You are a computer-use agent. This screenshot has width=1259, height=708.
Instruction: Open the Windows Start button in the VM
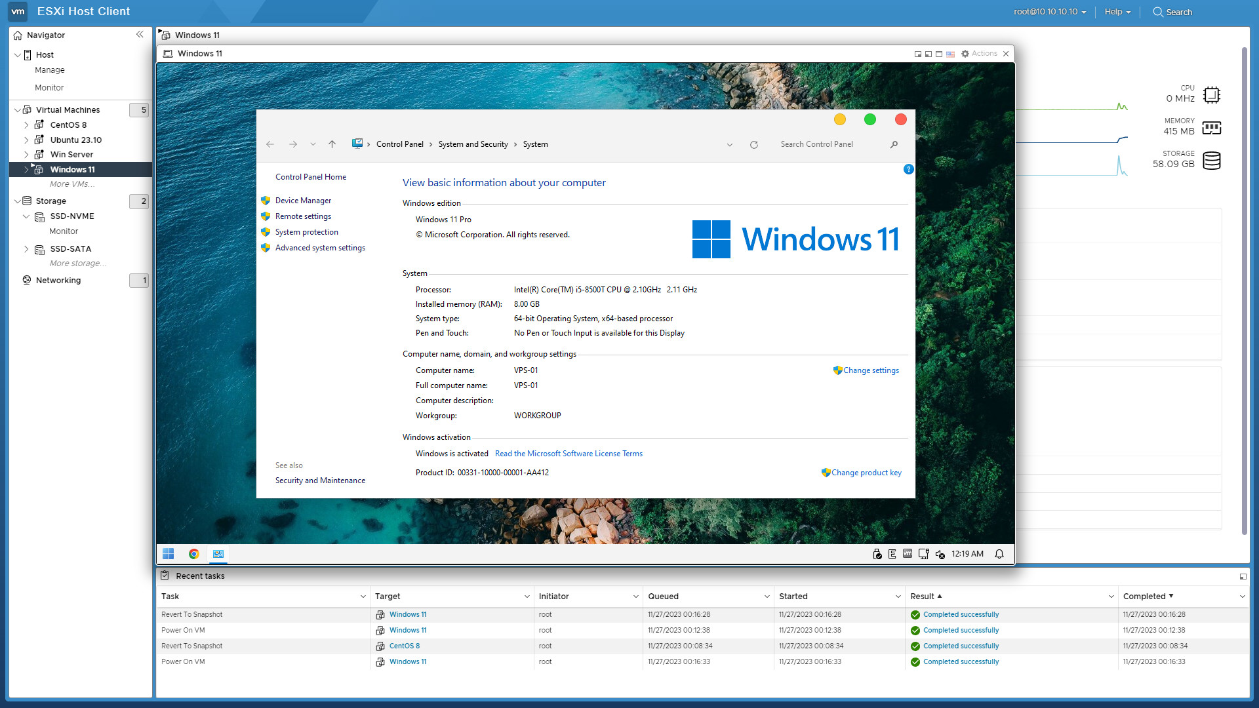click(x=169, y=554)
